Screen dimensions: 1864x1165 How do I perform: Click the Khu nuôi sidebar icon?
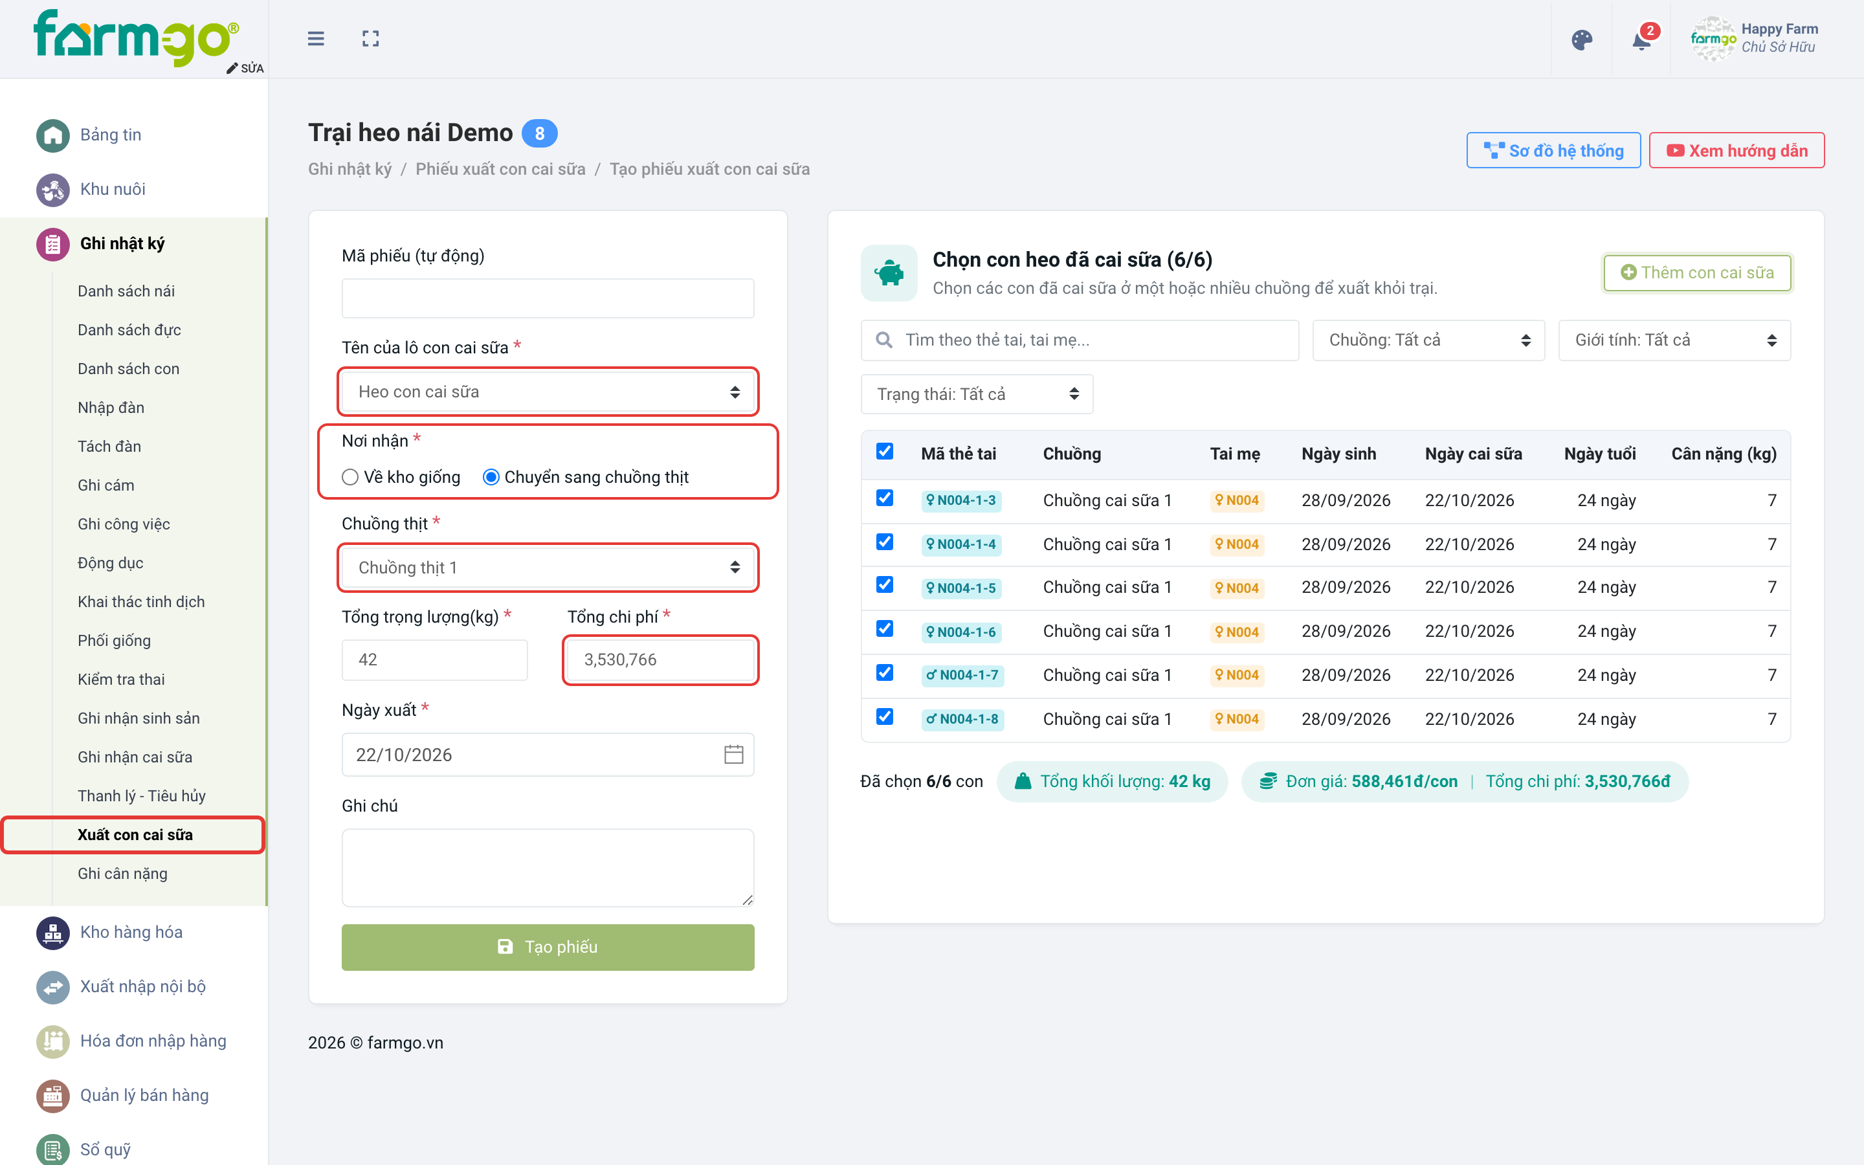point(52,190)
